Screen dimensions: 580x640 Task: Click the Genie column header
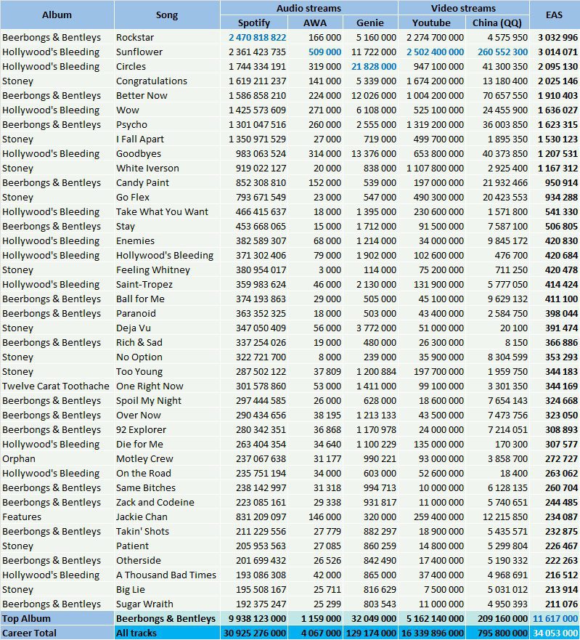pos(370,23)
